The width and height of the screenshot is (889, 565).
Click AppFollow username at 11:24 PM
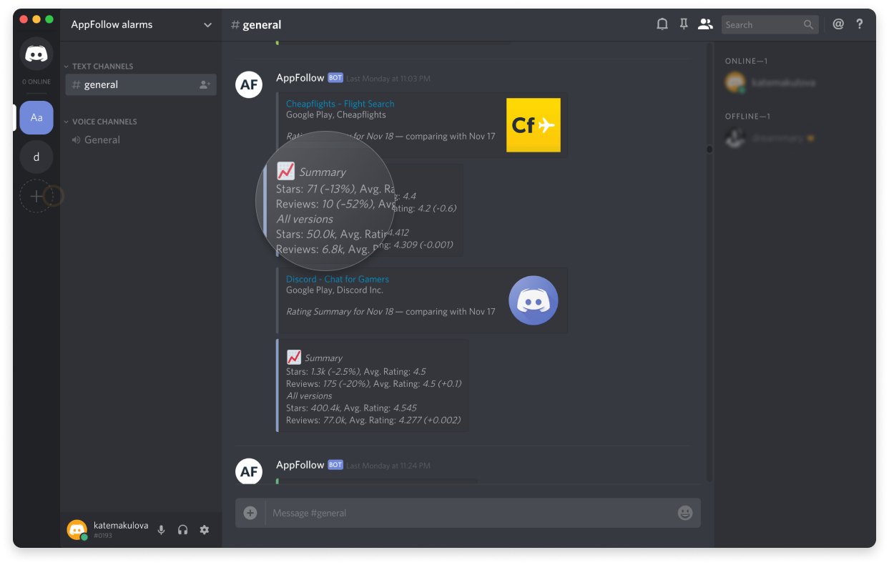[x=300, y=465]
